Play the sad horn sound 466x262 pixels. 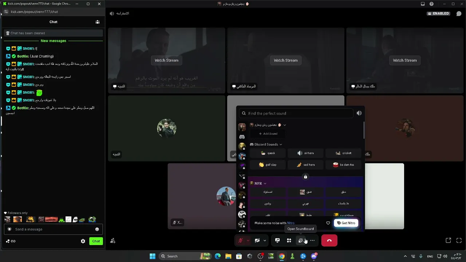(305, 165)
